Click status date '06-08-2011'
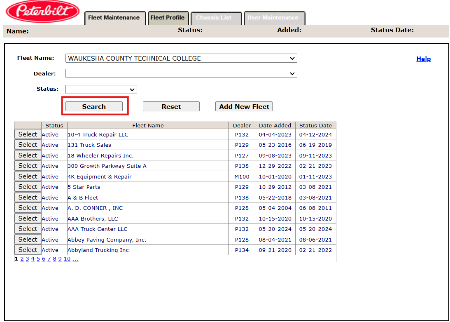 [x=315, y=208]
